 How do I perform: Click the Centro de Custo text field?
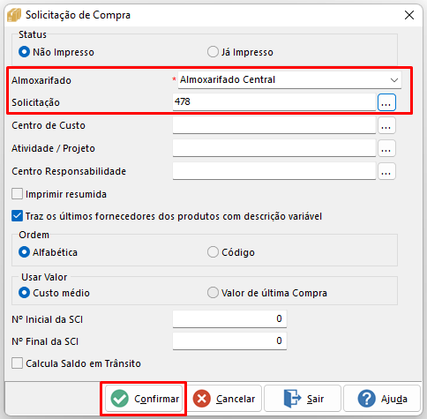274,125
